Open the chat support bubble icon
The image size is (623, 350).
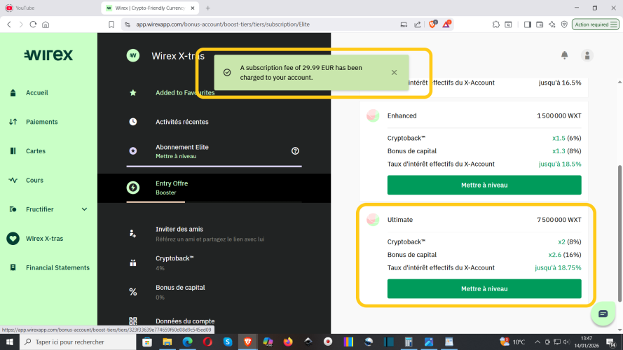[603, 314]
